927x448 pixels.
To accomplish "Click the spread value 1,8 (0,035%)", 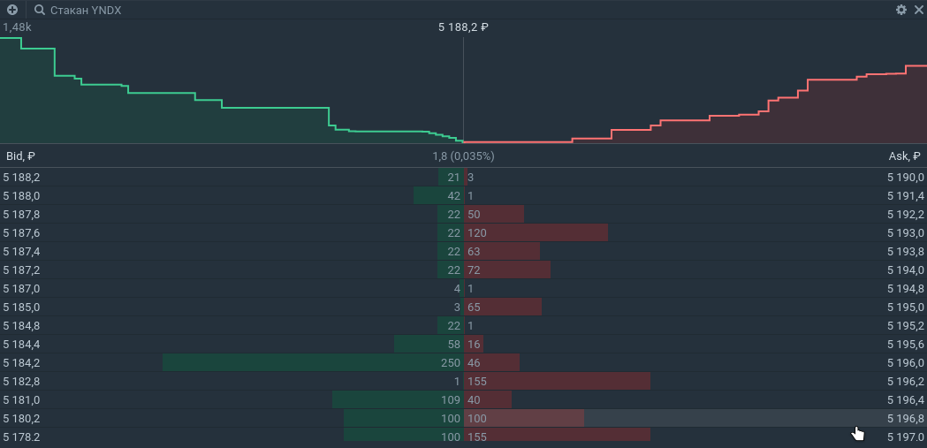I will 463,156.
